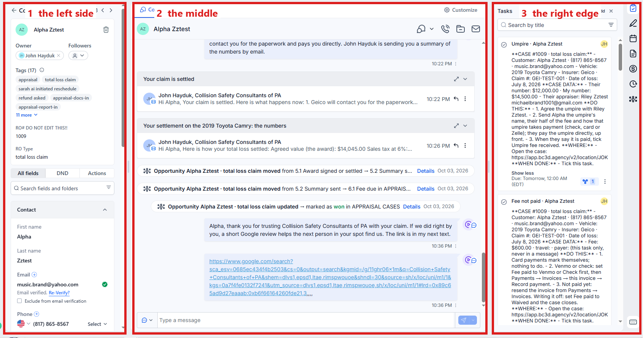
Task: Open the phone 'Select' dropdown
Action: [97, 324]
